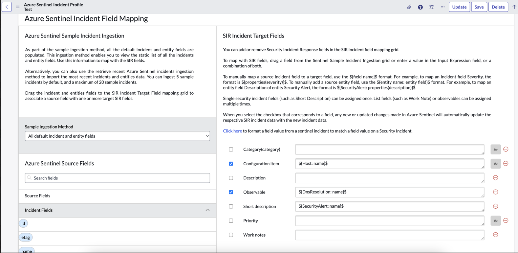Open attachments with the paperclip icon
518x253 pixels.
tap(409, 7)
